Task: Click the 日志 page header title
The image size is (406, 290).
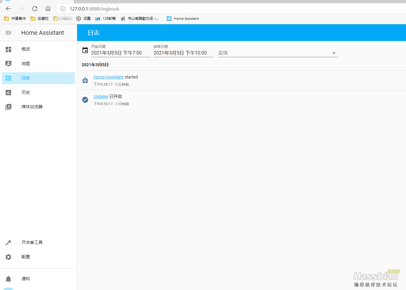Action: [94, 33]
